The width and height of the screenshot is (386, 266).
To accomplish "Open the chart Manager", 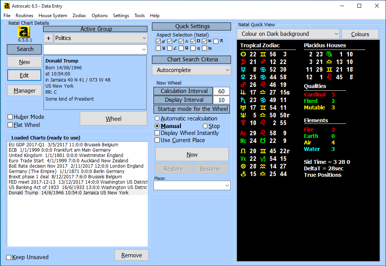I will click(24, 91).
